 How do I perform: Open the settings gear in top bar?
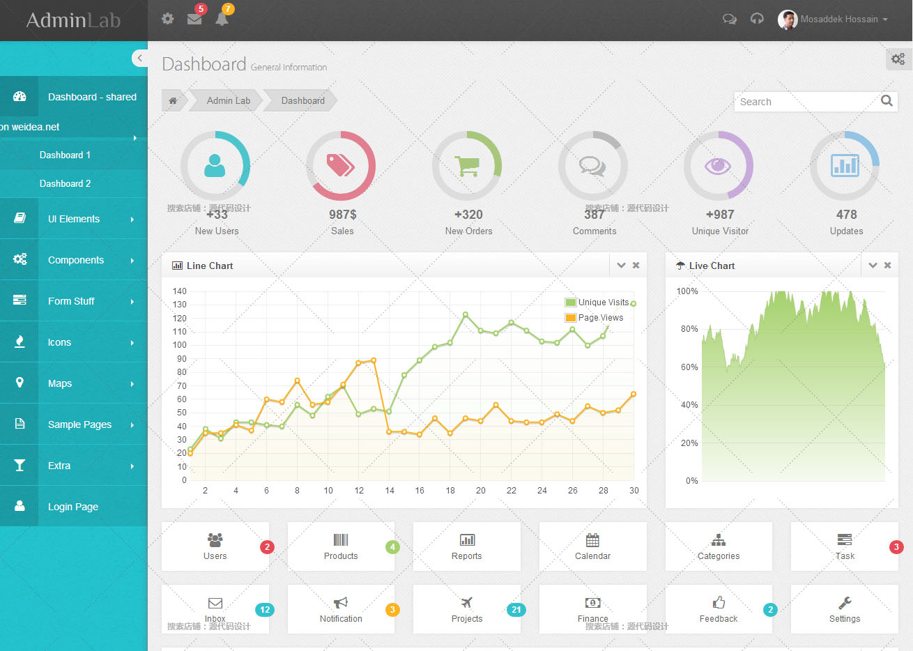click(x=167, y=19)
